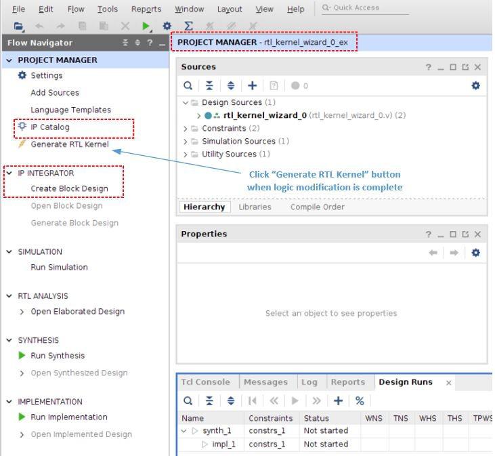Open the Tcl Console tab
495x456 pixels.
tap(205, 382)
